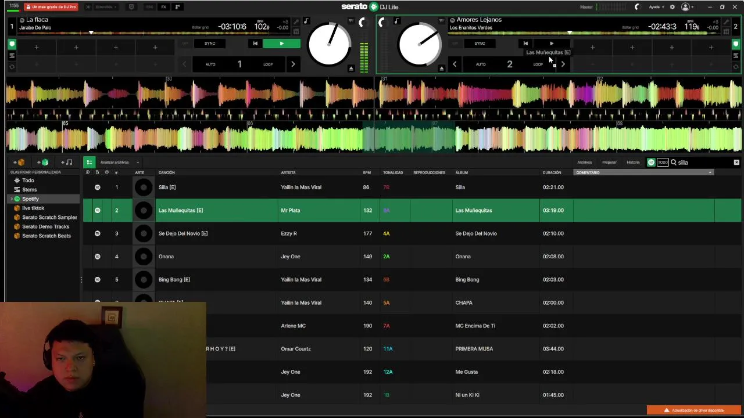744x418 pixels.
Task: Open FX panel
Action: point(163,7)
